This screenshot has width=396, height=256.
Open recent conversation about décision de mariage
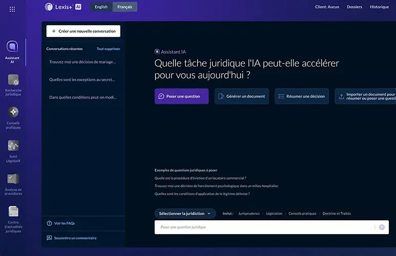click(83, 62)
